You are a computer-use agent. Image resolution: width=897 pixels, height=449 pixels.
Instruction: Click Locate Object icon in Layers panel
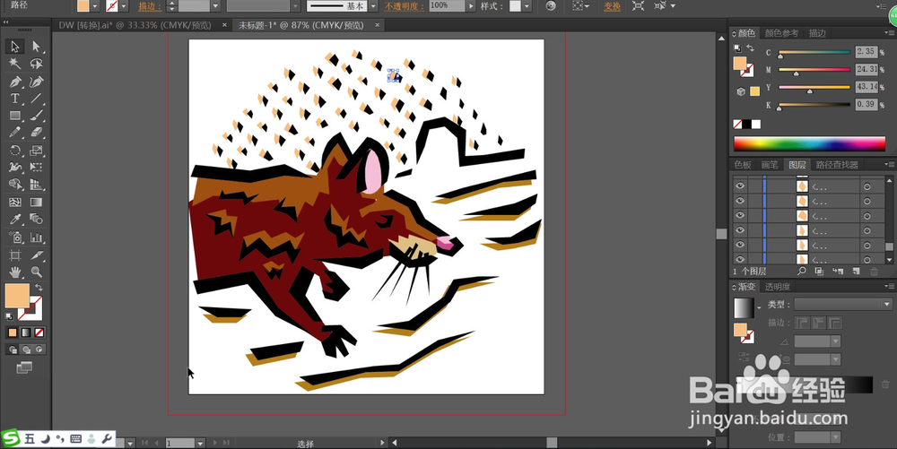click(802, 272)
